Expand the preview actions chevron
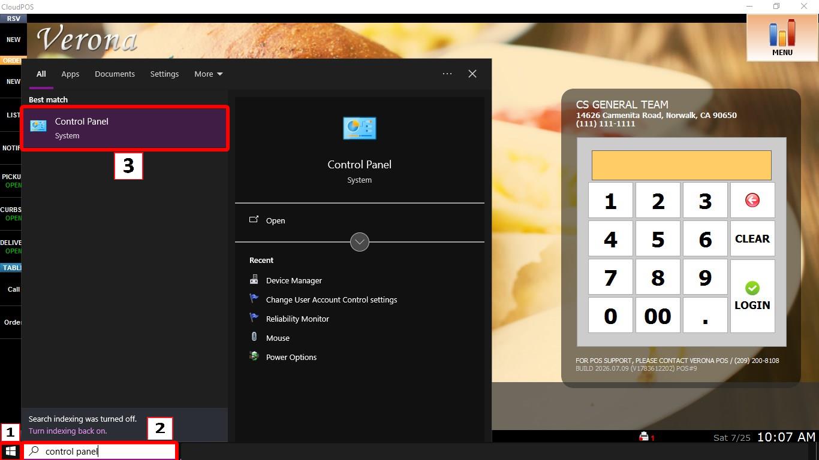819x460 pixels. (x=360, y=242)
